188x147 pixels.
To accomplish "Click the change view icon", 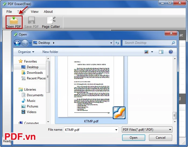I will click(146, 52).
